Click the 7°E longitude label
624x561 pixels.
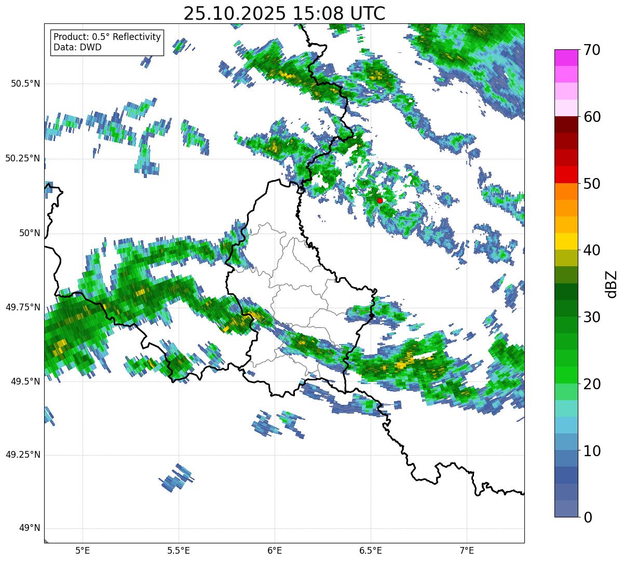click(x=467, y=551)
